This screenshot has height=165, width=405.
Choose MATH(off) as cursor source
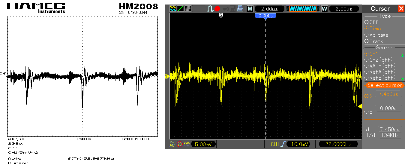click(380, 66)
